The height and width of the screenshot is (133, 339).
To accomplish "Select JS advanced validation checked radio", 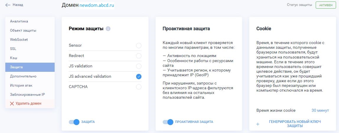I will 139,77.
